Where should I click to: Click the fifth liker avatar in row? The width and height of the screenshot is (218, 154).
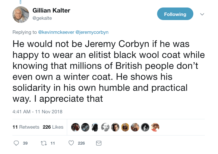click(115, 127)
